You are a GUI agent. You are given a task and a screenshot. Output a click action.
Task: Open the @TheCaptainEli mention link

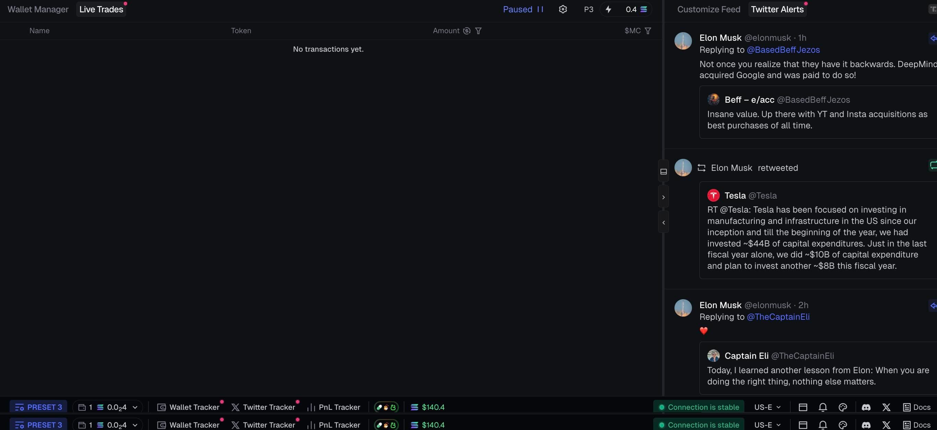pyautogui.click(x=778, y=317)
